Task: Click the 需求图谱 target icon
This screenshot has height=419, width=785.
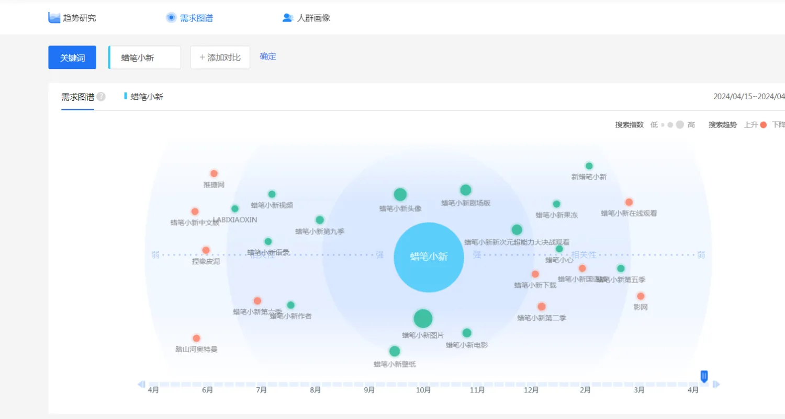Action: click(x=171, y=18)
